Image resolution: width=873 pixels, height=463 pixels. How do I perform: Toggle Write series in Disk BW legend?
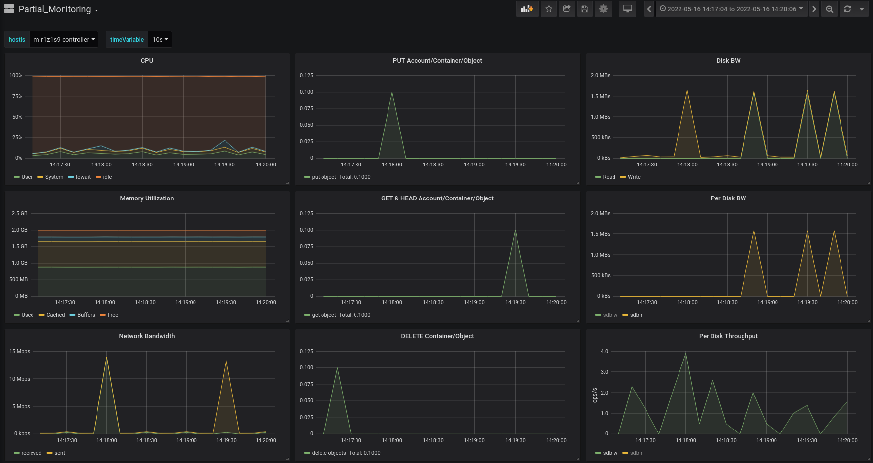coord(634,177)
